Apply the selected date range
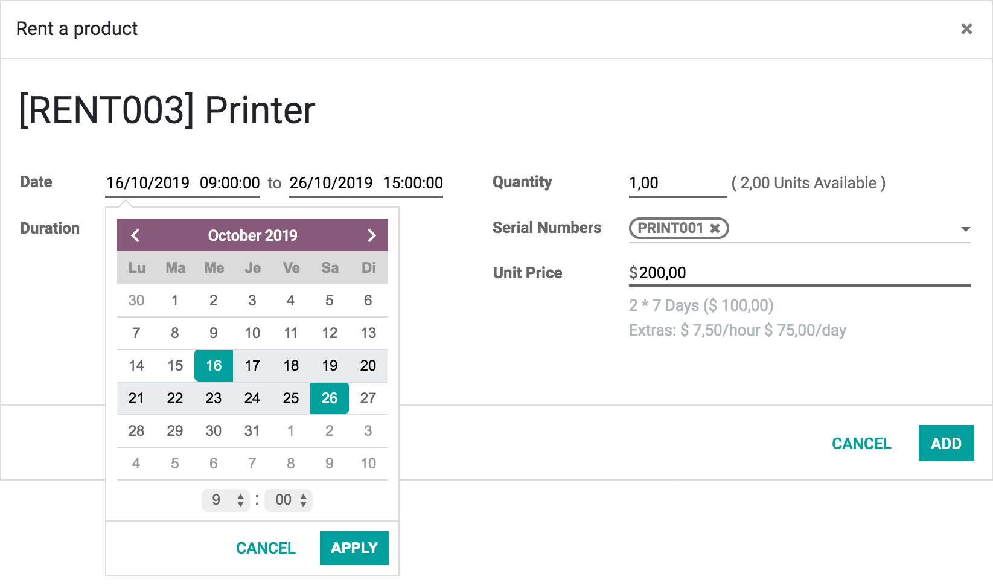Image resolution: width=993 pixels, height=588 pixels. [354, 548]
